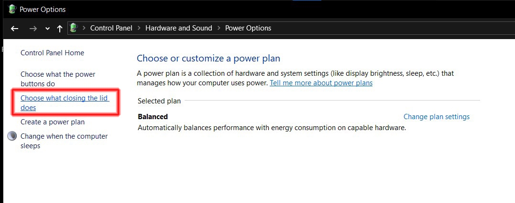515x203 pixels.
Task: Select Create a power plan
Action: [x=53, y=122]
